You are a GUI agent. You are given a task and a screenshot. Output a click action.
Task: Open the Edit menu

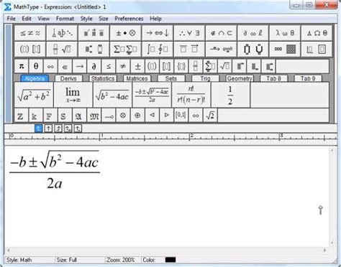click(27, 19)
